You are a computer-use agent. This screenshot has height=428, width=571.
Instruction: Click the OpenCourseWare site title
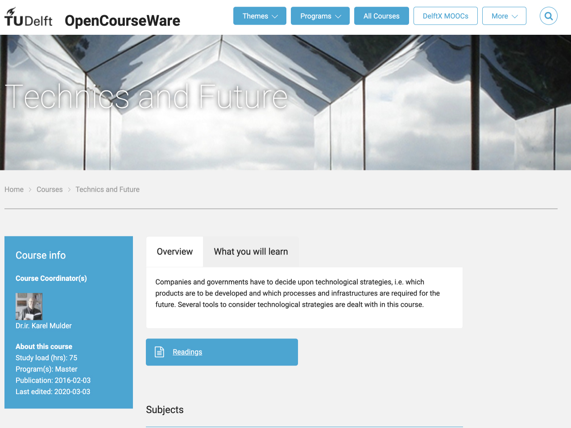pos(122,21)
